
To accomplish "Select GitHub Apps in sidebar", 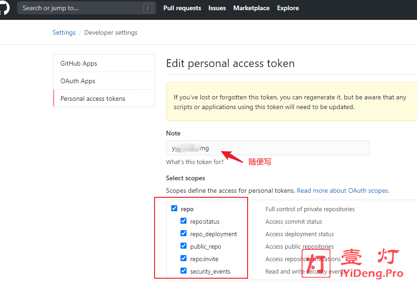I will [104, 63].
